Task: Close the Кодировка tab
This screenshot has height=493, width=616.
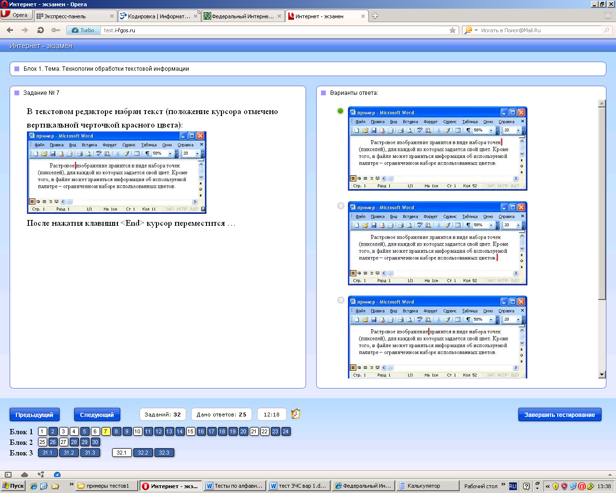Action: tap(195, 16)
